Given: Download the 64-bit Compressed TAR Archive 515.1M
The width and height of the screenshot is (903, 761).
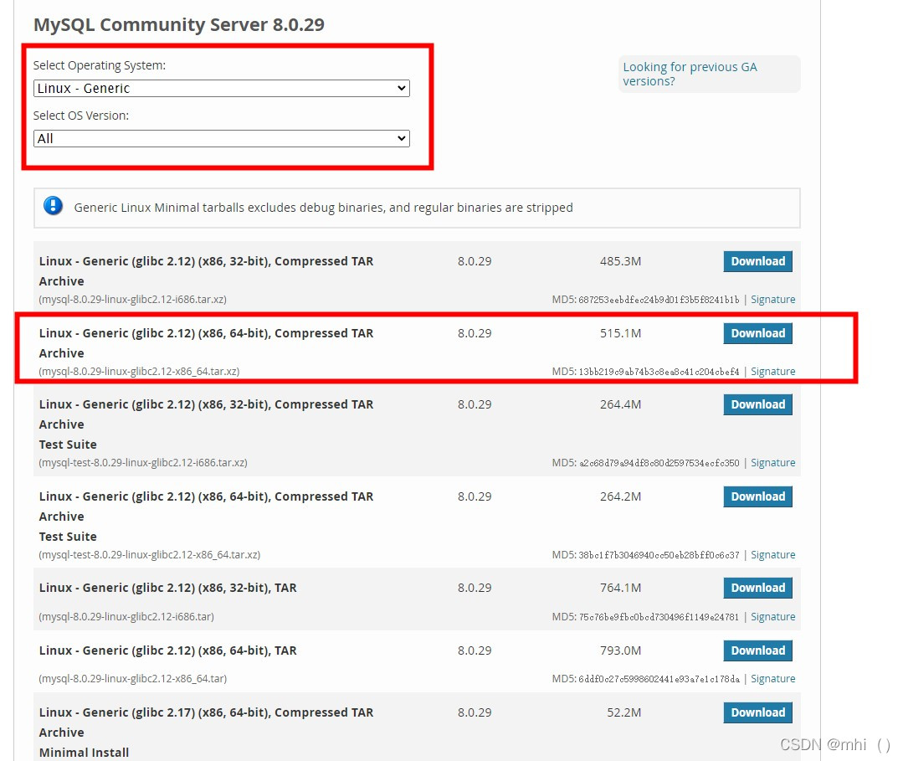Looking at the screenshot, I should click(x=758, y=333).
